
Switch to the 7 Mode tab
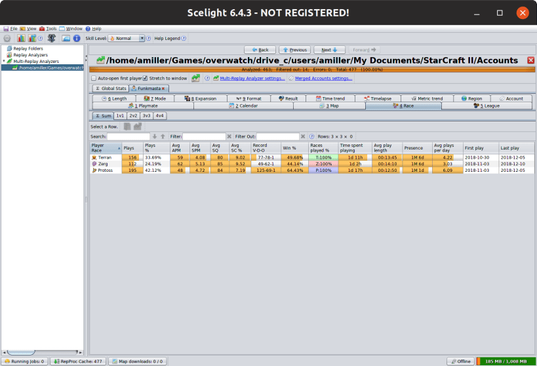(155, 98)
